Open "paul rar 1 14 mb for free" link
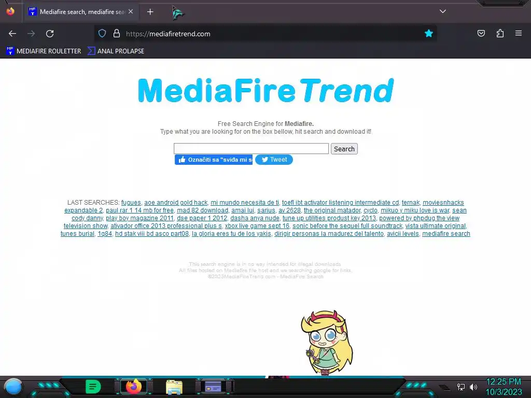The image size is (531, 398). [x=139, y=210]
